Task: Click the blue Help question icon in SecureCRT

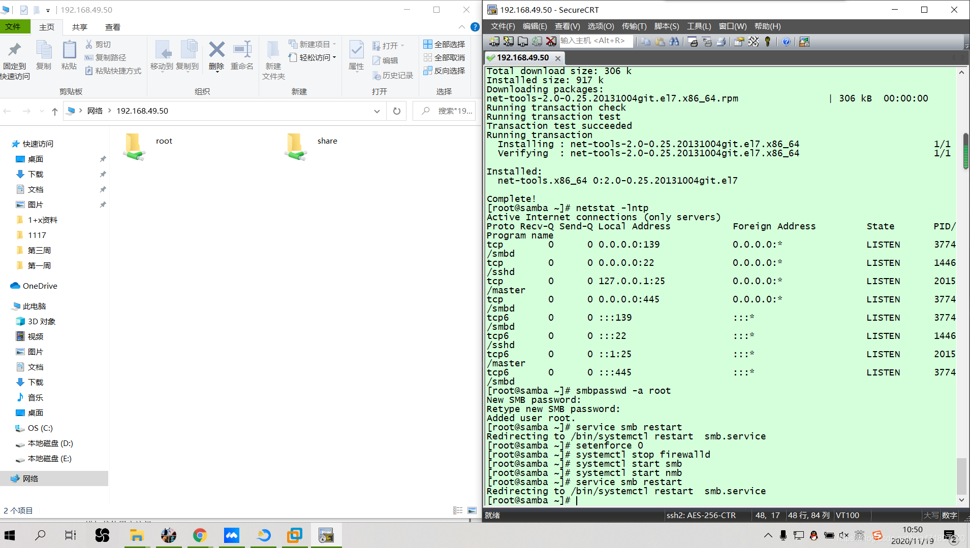Action: (x=786, y=42)
